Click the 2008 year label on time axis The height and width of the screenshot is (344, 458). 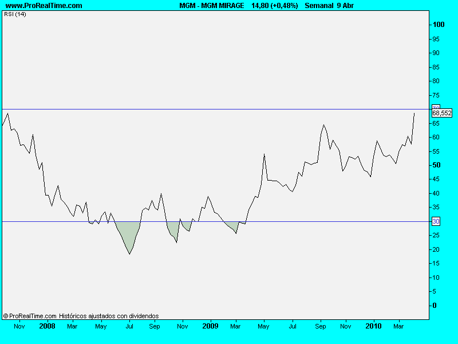coord(47,326)
